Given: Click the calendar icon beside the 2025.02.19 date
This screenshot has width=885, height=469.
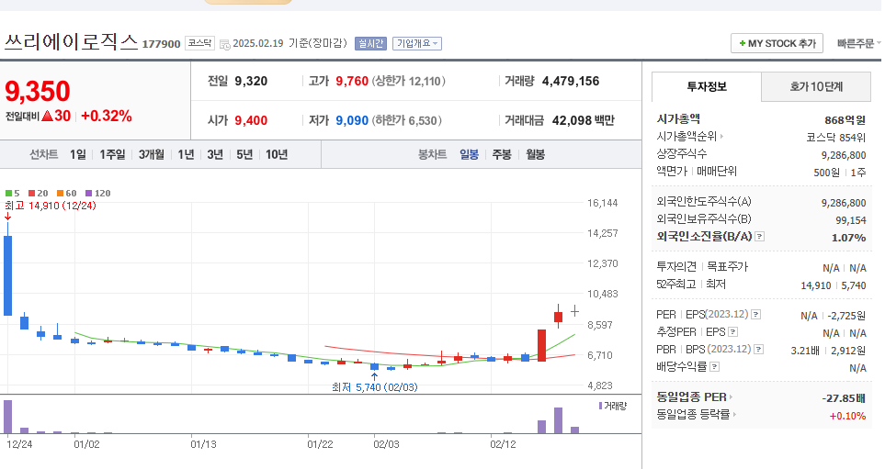Looking at the screenshot, I should coord(224,44).
